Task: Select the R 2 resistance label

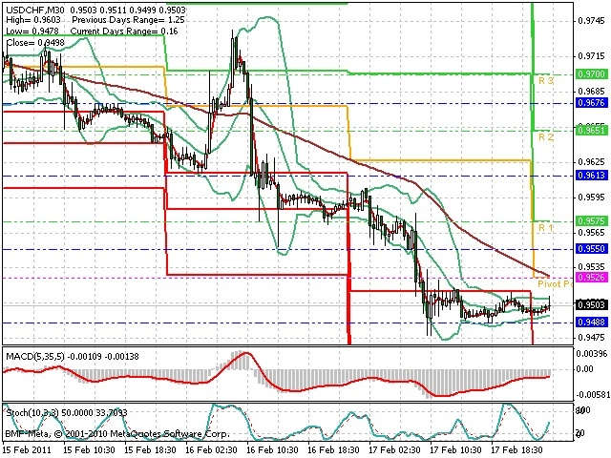Action: point(545,137)
